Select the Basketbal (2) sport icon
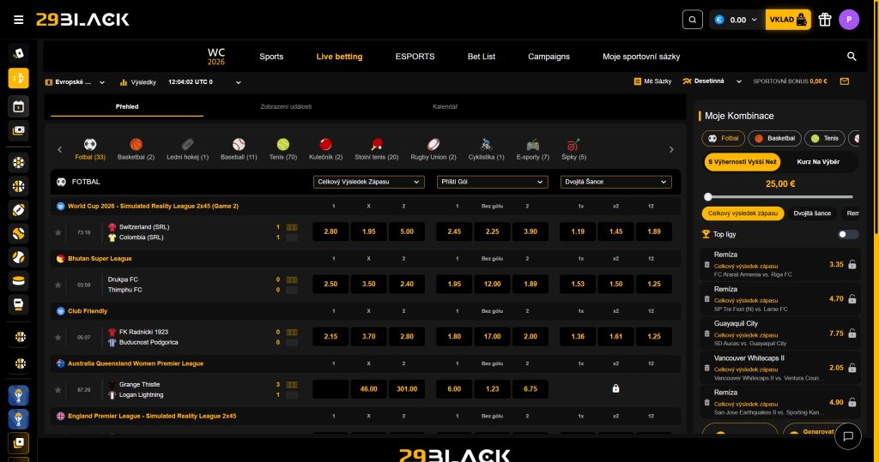The height and width of the screenshot is (462, 879). [136, 149]
